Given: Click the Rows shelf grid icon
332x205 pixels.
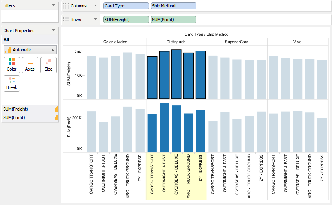Looking at the screenshot, I should pyautogui.click(x=66, y=20).
